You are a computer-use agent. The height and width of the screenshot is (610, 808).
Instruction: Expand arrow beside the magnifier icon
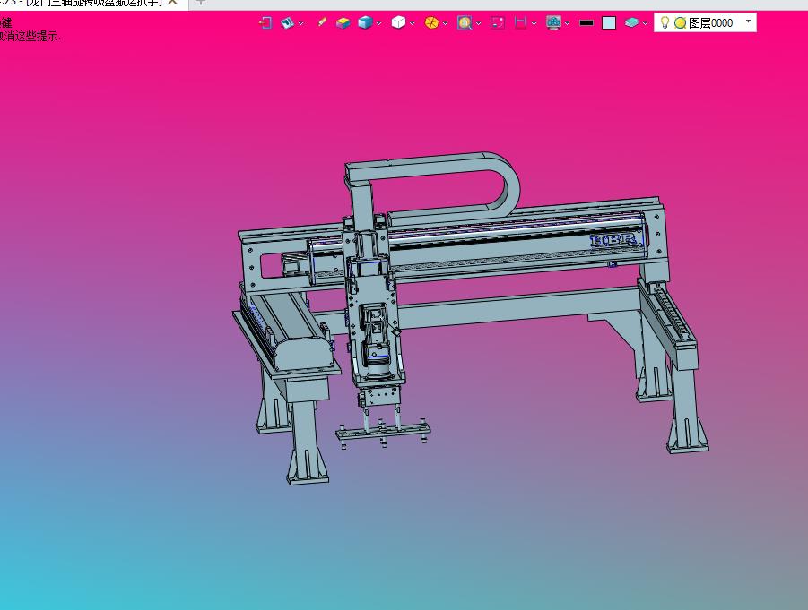click(478, 23)
